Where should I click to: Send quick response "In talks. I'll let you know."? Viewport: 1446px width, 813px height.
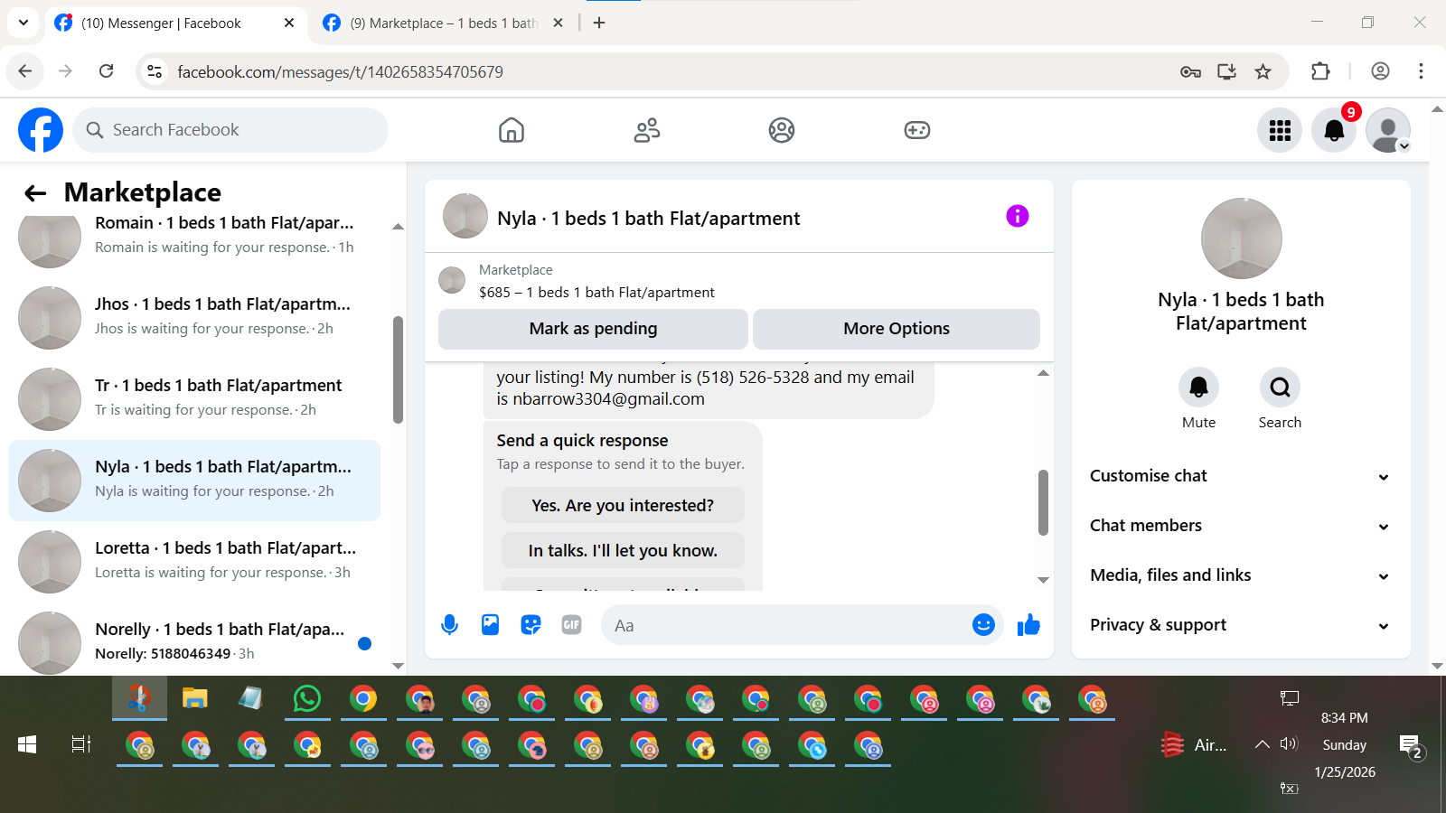click(623, 551)
